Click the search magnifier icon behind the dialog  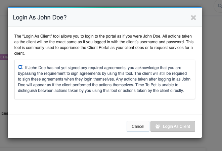(x=220, y=6)
